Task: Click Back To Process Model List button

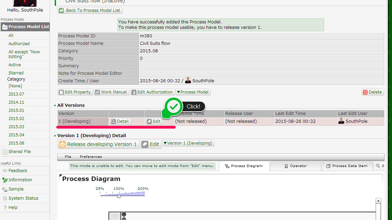Action: [90, 10]
